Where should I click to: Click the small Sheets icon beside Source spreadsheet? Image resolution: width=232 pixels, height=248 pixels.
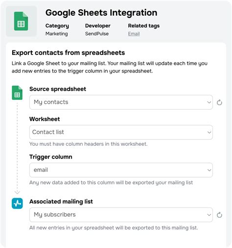coord(17,92)
